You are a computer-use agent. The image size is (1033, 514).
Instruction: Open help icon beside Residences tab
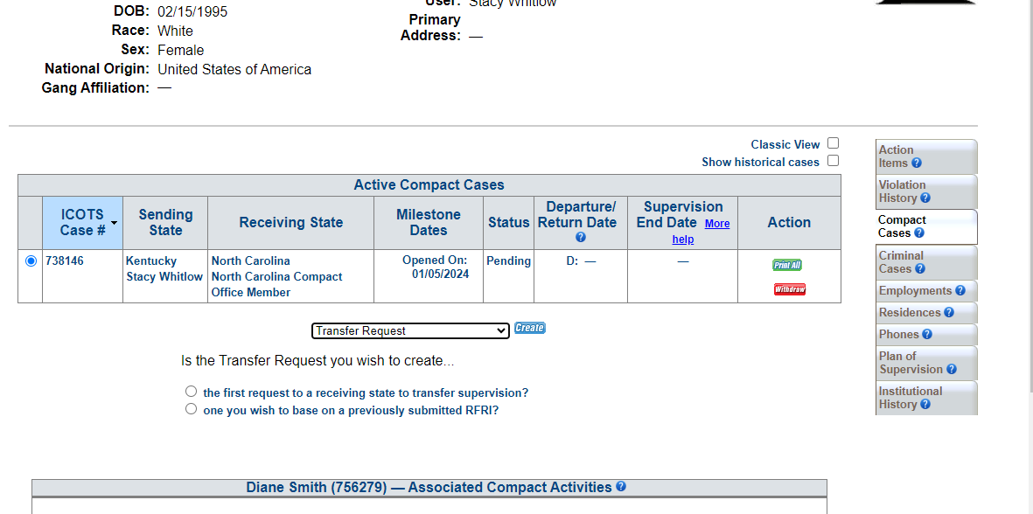[x=949, y=313]
